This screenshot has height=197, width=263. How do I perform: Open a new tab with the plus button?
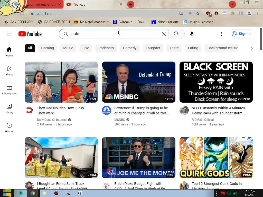pyautogui.click(x=131, y=4)
